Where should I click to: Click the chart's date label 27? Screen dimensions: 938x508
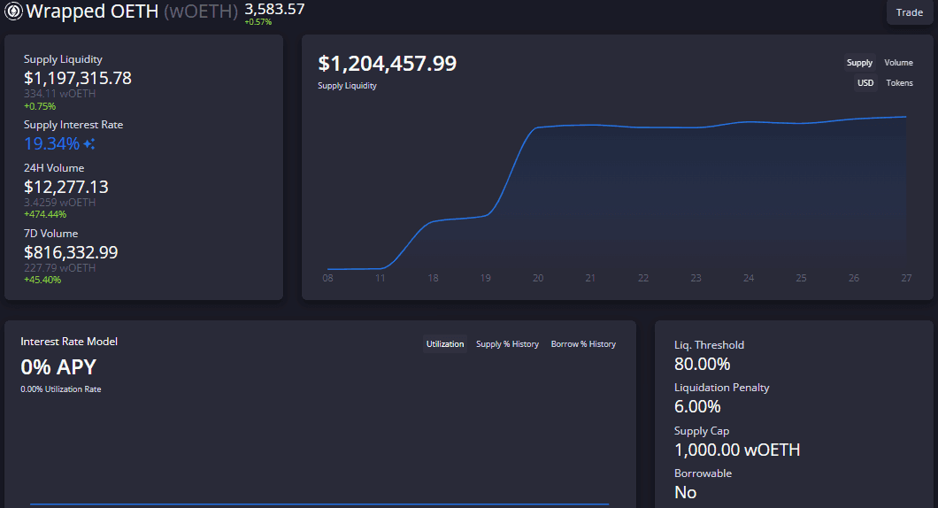point(906,278)
